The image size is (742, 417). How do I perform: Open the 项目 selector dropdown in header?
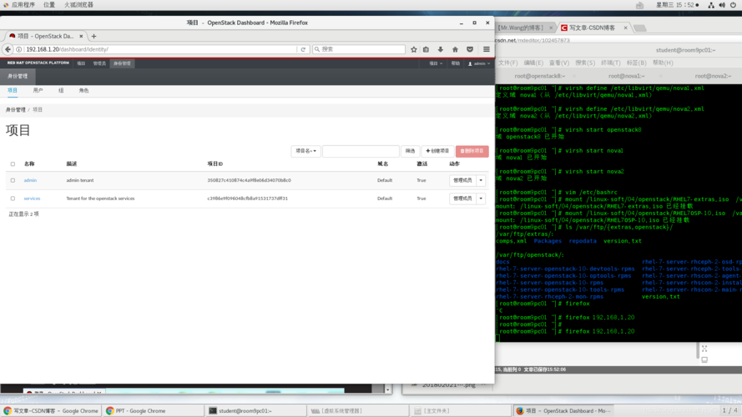pos(436,63)
